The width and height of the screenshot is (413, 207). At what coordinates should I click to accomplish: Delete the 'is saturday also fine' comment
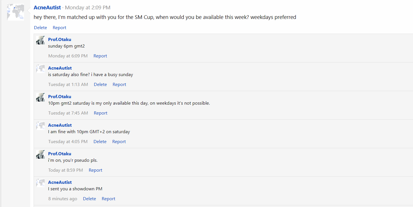pyautogui.click(x=100, y=84)
